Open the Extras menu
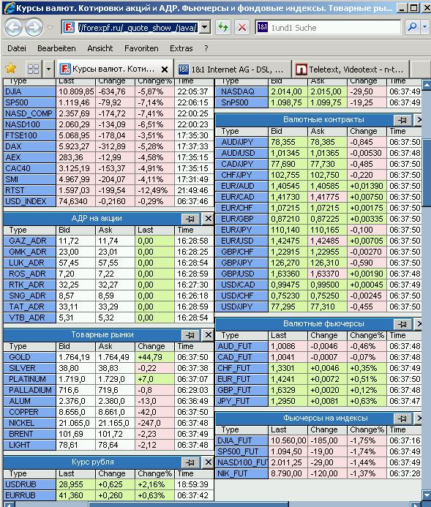This screenshot has height=507, width=431. coord(181,48)
